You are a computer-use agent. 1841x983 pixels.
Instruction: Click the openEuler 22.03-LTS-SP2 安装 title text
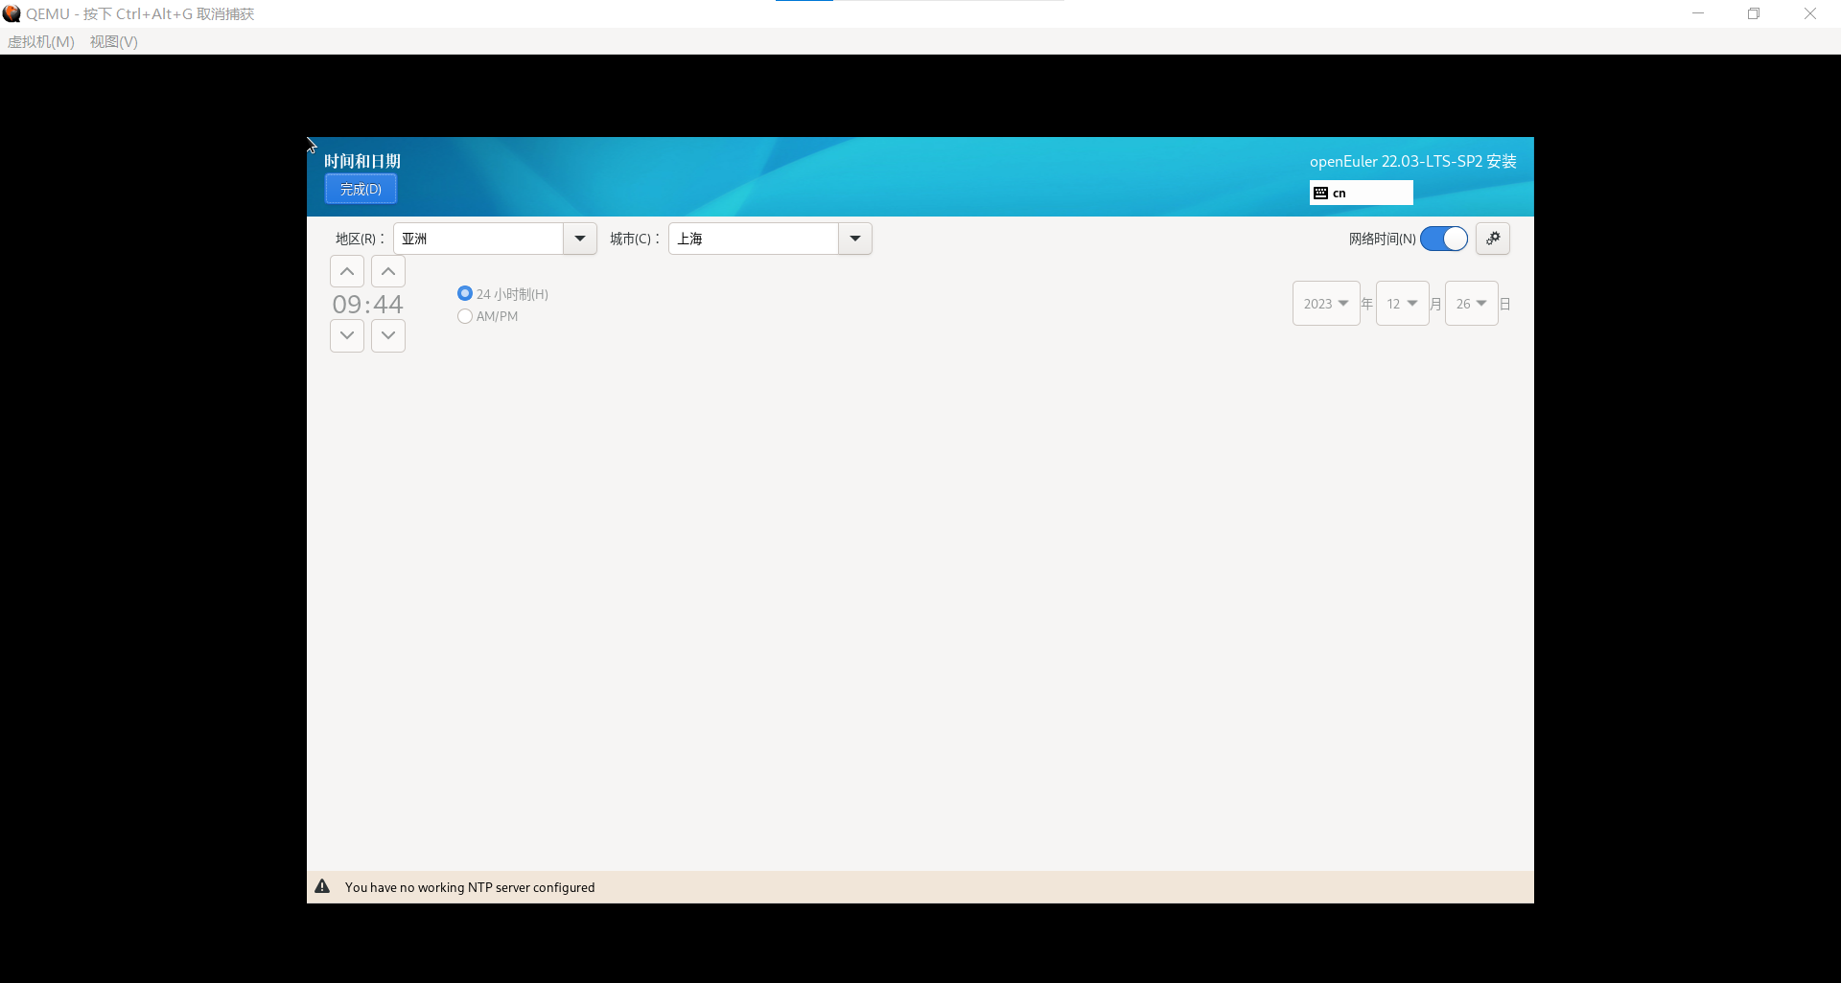(x=1413, y=161)
